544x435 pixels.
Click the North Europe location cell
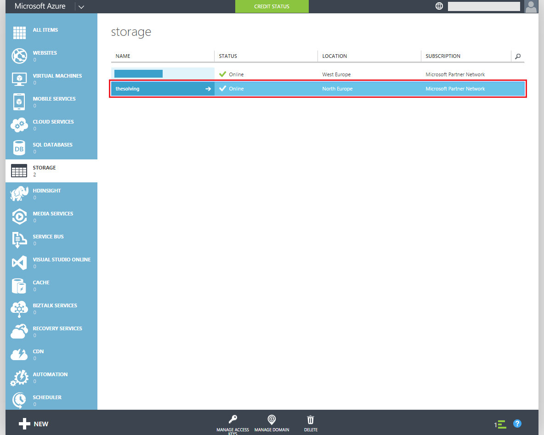pos(337,89)
